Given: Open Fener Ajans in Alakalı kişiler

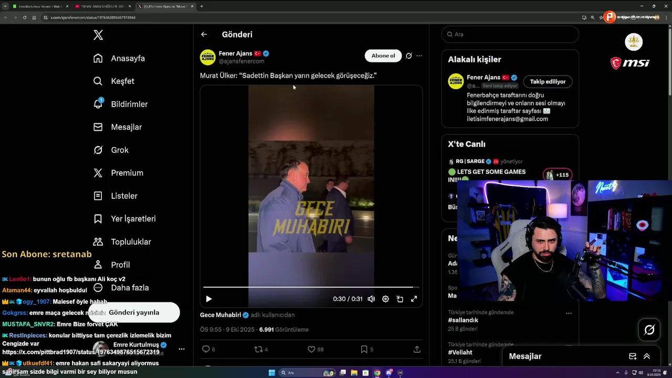Looking at the screenshot, I should tap(484, 77).
